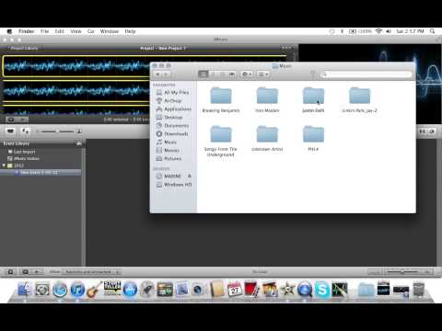Click the clock in menu bar
This screenshot has width=442, height=331.
410,31
